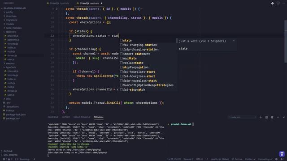Viewport: 287px width, 161px height.
Task: Click 'Ln 22, Col 33' cursor position
Action: pyautogui.click(x=174, y=159)
